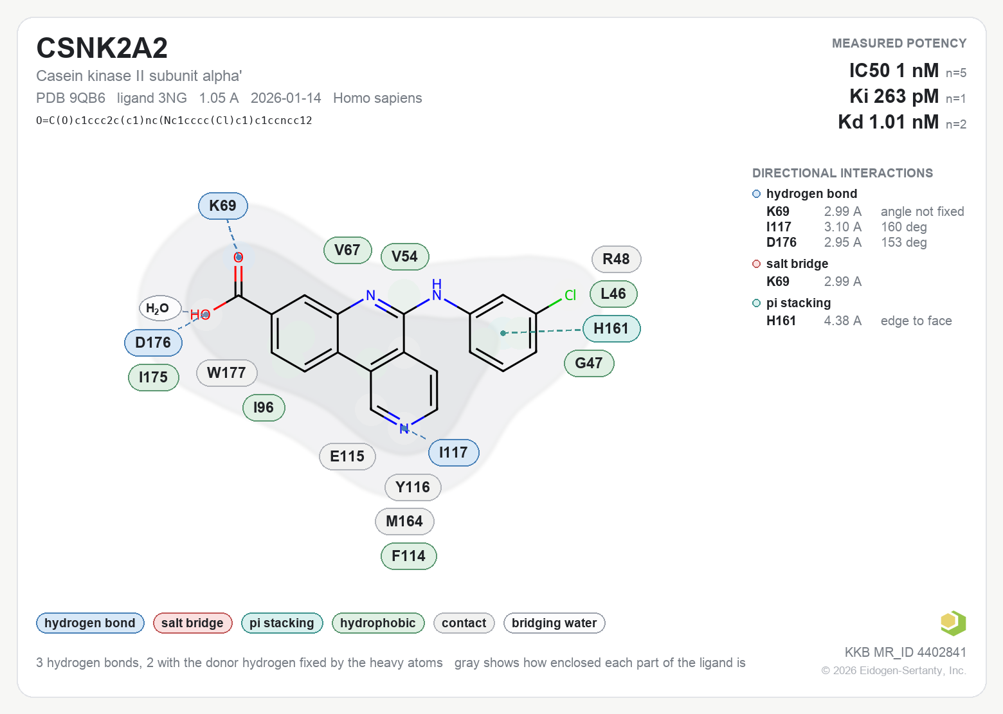This screenshot has width=1003, height=714.
Task: Select the H161 pi stacking residue
Action: [611, 328]
